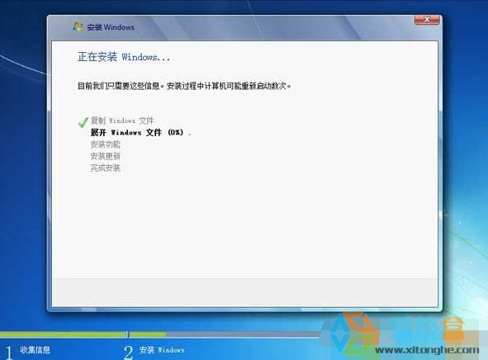Select the 安装更新 step text
Image resolution: width=488 pixels, height=360 pixels.
pyautogui.click(x=105, y=156)
